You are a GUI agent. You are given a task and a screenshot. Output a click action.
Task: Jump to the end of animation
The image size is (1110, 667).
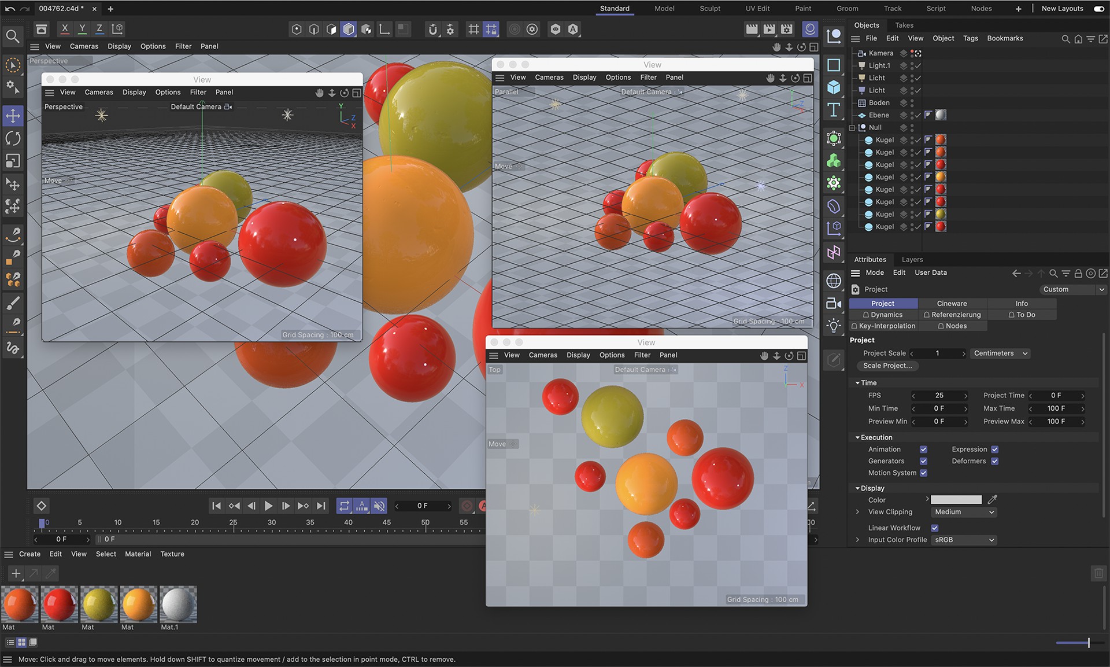point(321,506)
